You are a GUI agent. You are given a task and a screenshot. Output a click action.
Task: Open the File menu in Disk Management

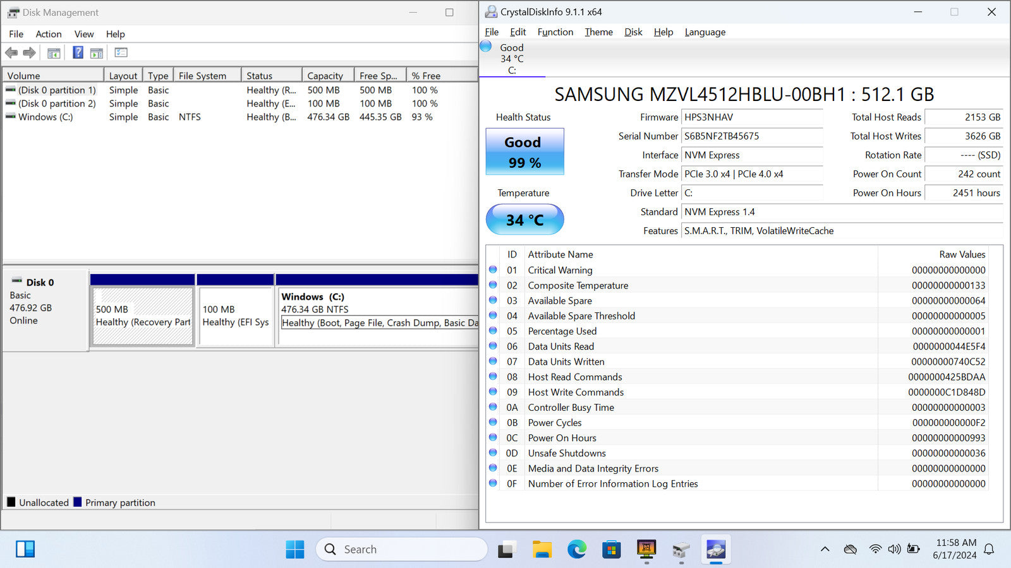tap(16, 34)
